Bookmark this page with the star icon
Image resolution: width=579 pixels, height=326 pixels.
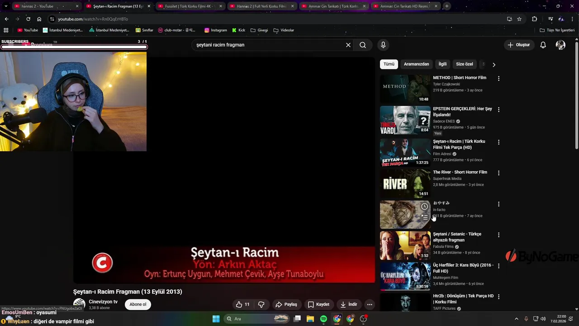coord(519,19)
